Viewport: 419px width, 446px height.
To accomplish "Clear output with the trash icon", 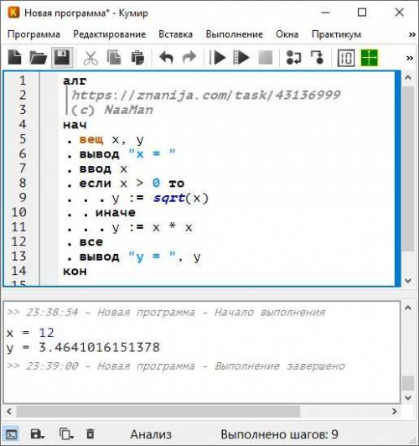I will point(91,434).
